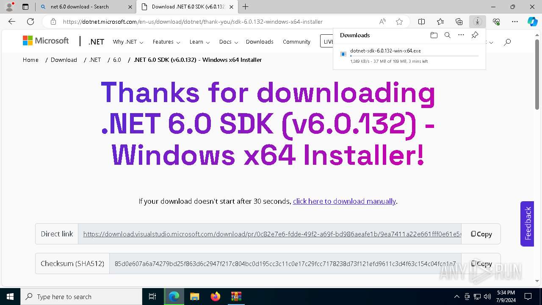Go to Download breadcrumb
This screenshot has width=542, height=305.
[x=64, y=60]
